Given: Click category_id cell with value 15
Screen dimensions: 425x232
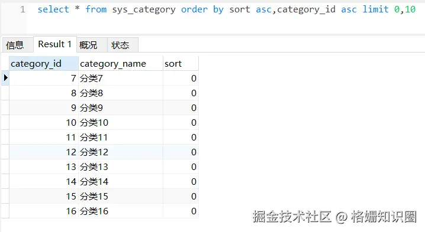Looking at the screenshot, I should (x=44, y=197).
